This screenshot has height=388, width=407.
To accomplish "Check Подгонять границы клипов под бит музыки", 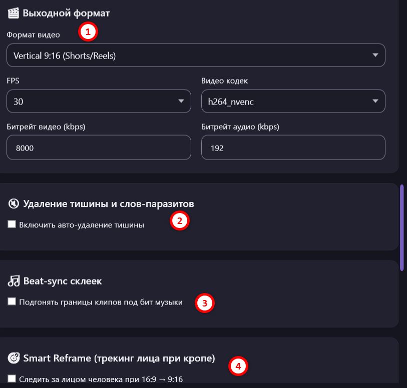I will 12,301.
